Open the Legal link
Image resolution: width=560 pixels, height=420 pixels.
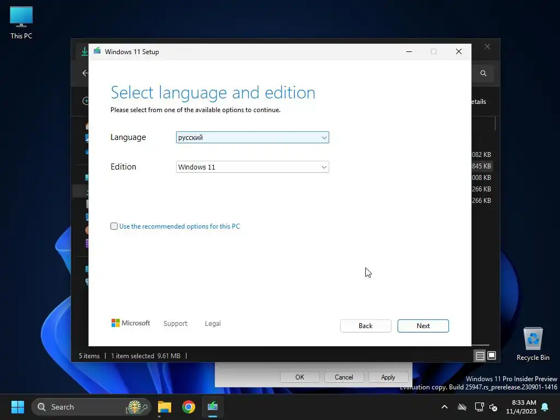coord(213,323)
